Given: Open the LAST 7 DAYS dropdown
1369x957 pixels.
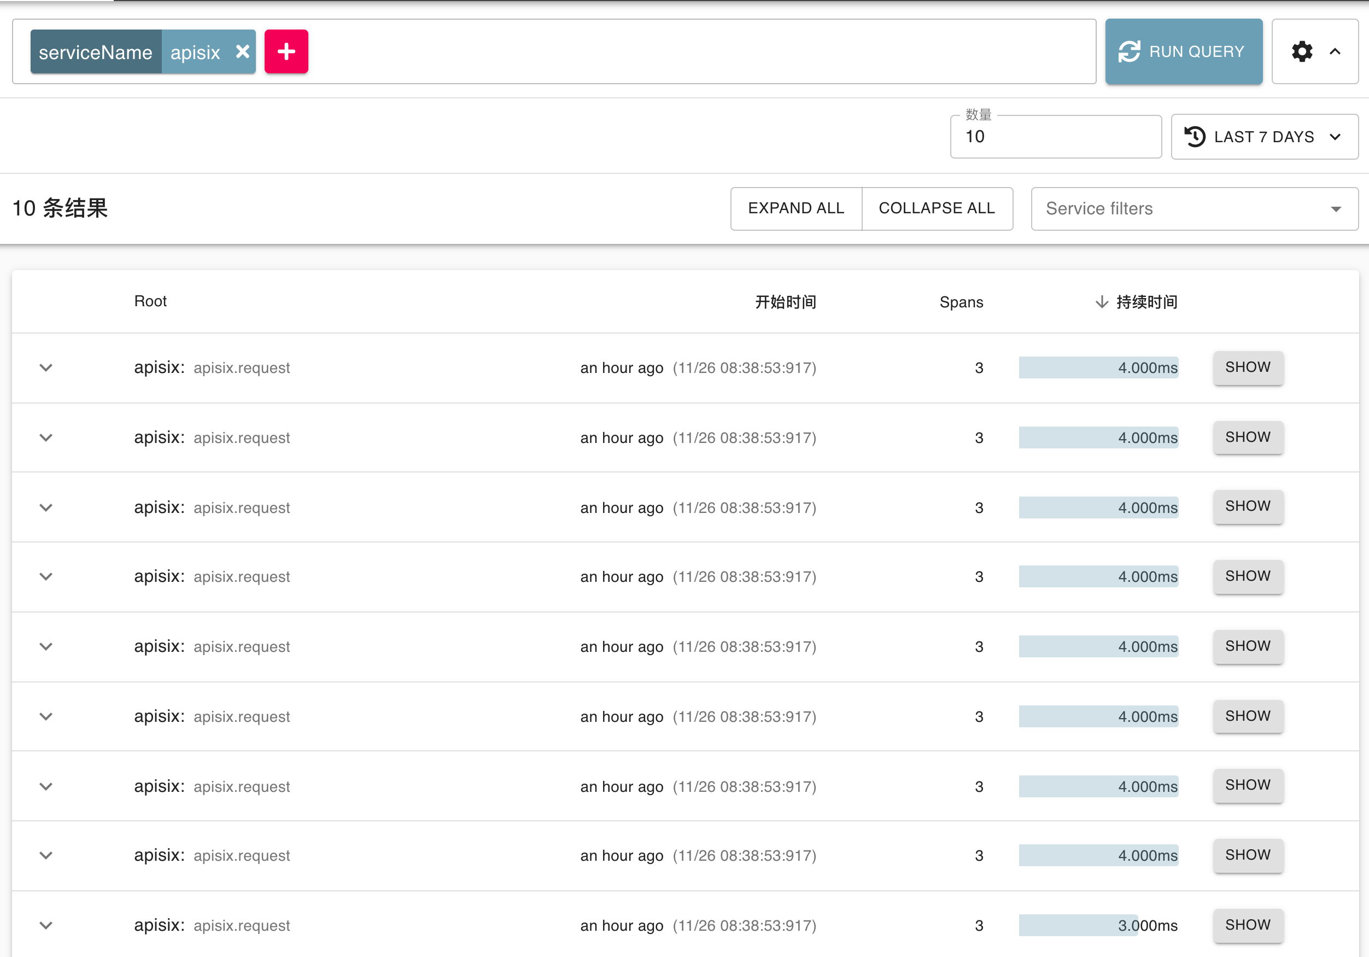Looking at the screenshot, I should click(x=1264, y=137).
